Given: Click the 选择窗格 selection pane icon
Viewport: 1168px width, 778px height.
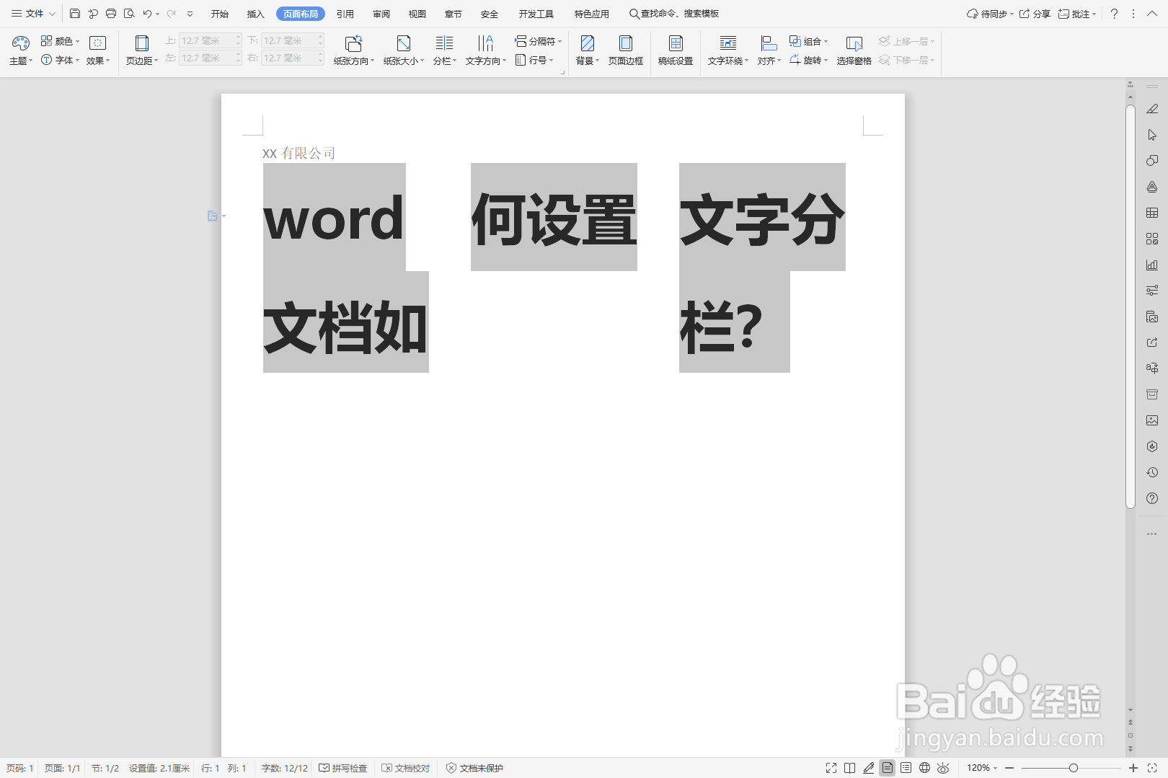Looking at the screenshot, I should click(x=854, y=50).
